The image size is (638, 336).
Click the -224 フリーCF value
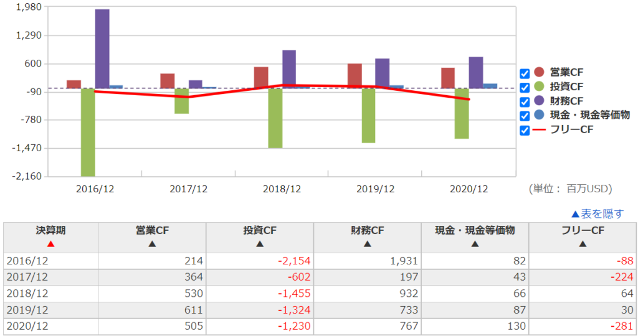(x=622, y=277)
